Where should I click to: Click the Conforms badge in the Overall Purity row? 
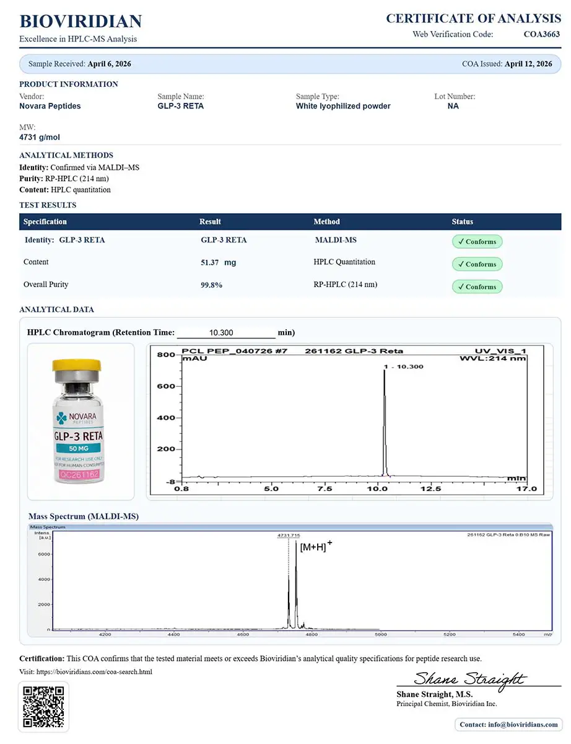pyautogui.click(x=477, y=287)
